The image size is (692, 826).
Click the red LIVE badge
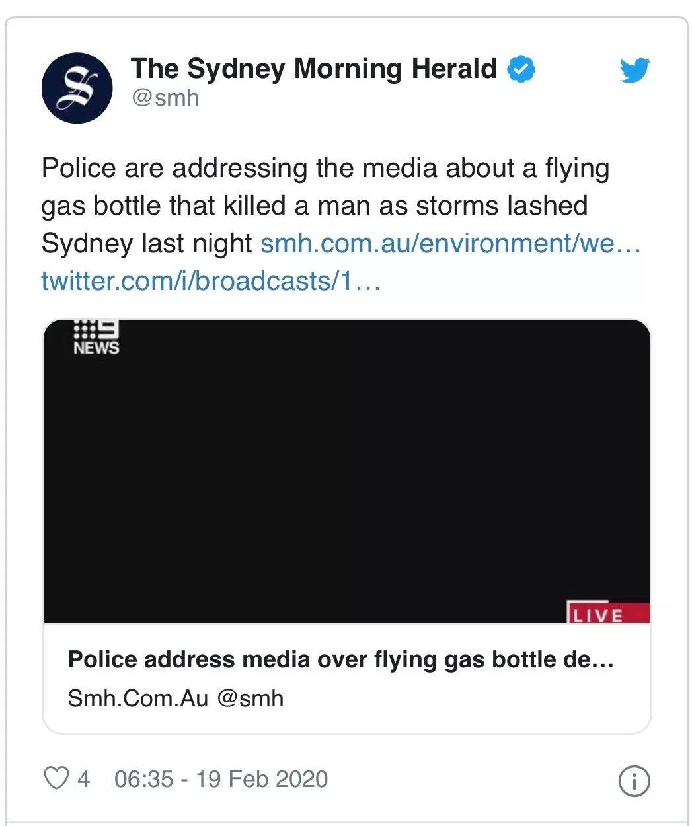609,613
